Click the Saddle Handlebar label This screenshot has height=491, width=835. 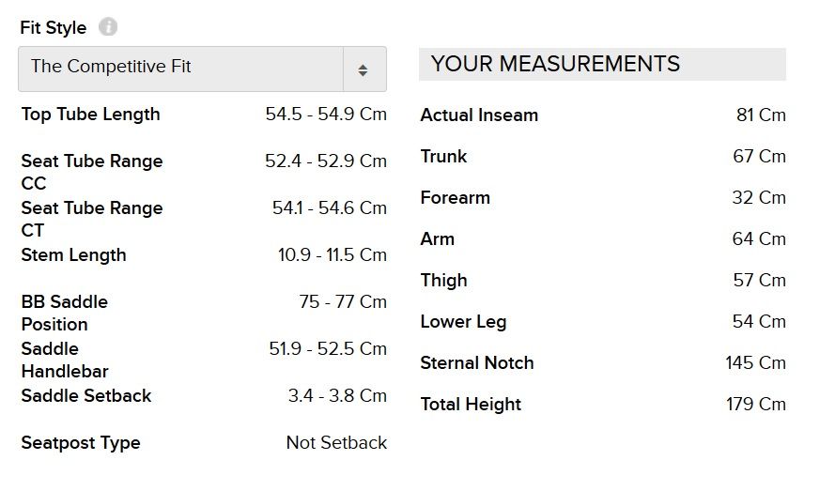point(64,360)
